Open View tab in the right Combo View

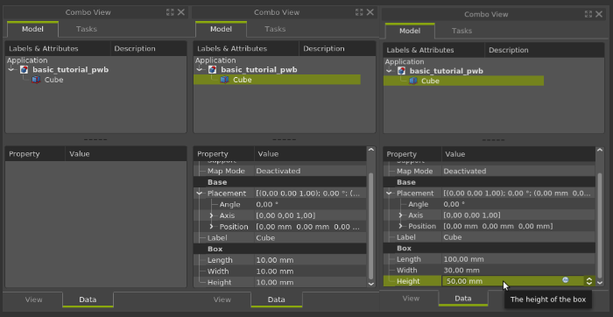point(411,299)
